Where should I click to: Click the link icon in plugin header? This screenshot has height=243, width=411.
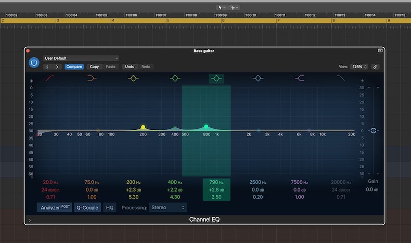375,66
